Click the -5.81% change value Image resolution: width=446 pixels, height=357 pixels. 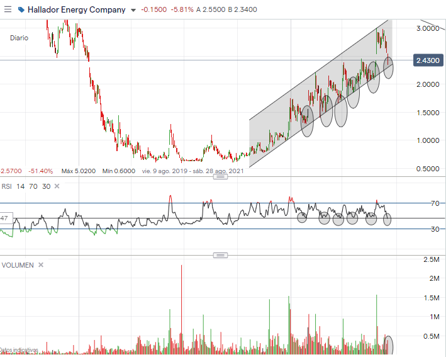tap(182, 9)
